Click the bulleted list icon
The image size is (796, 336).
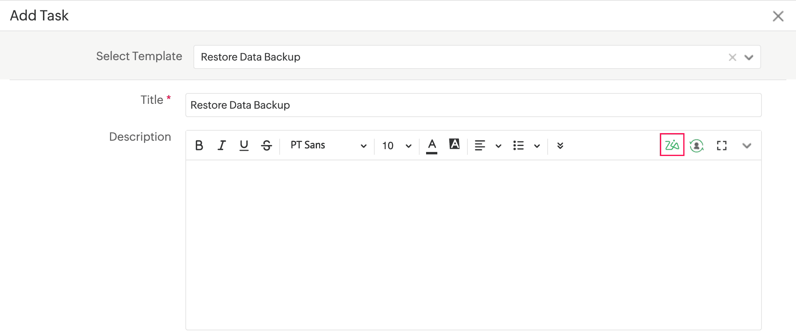(518, 146)
